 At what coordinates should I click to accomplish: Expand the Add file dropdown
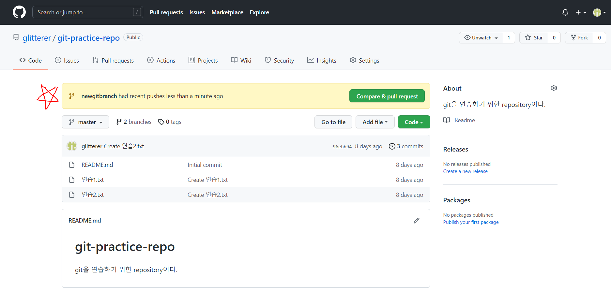[x=375, y=122]
